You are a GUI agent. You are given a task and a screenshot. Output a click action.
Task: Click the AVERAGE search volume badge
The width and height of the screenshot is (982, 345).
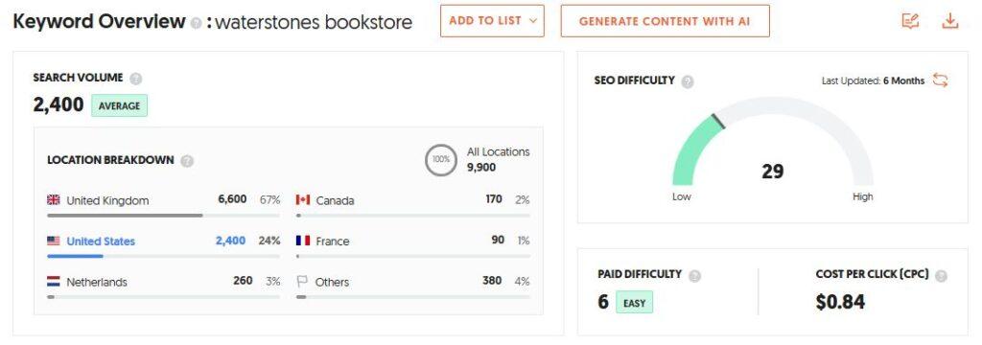[x=119, y=105]
